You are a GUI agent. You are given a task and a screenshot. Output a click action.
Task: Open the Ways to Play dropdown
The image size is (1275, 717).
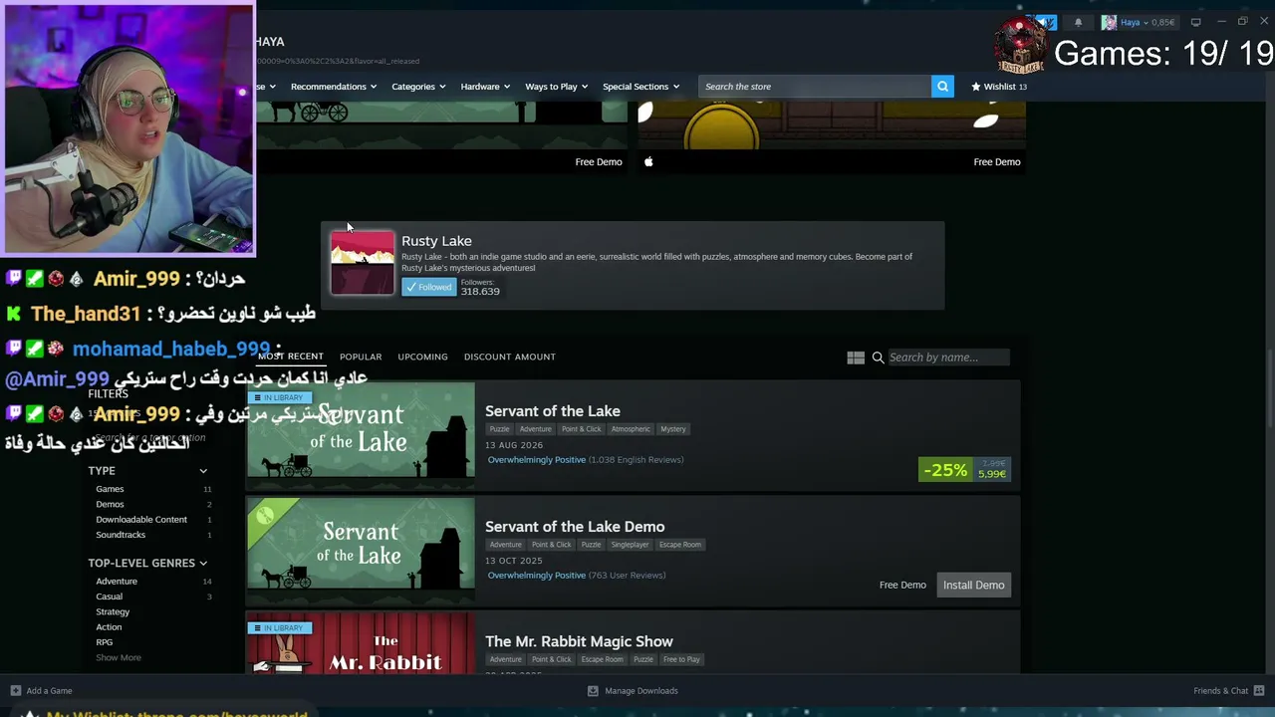click(x=556, y=87)
